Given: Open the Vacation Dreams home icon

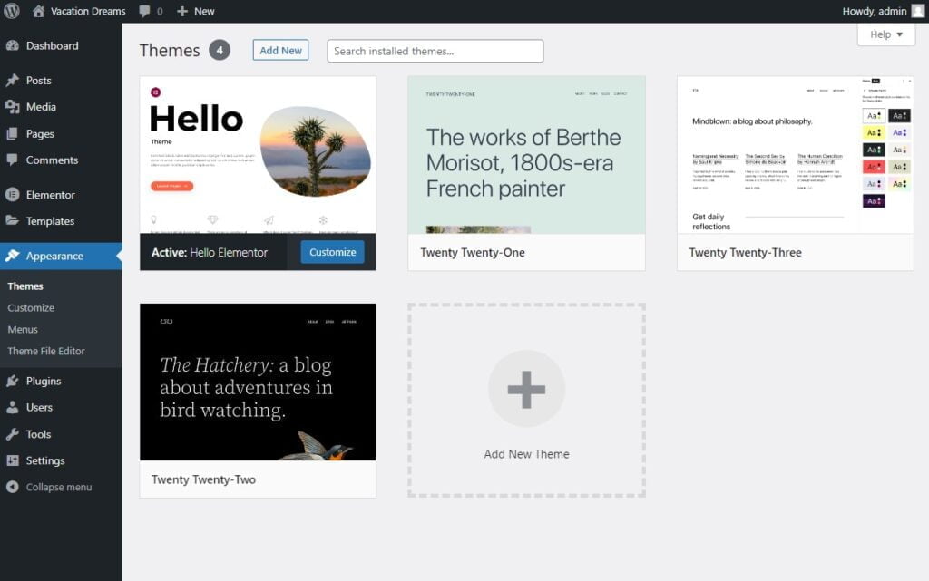Looking at the screenshot, I should [38, 11].
